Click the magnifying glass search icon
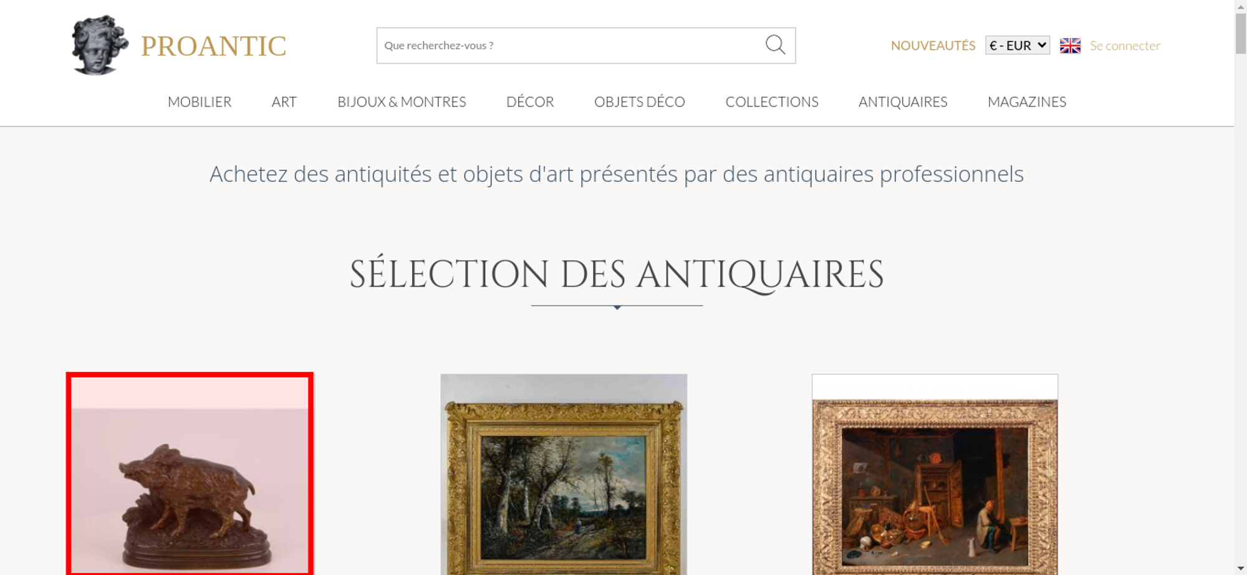This screenshot has width=1247, height=575. coord(775,45)
